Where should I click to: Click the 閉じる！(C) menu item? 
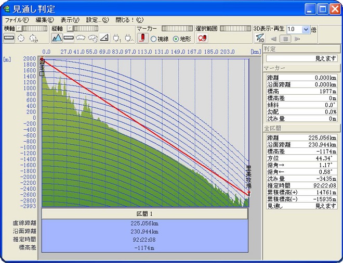click(129, 20)
